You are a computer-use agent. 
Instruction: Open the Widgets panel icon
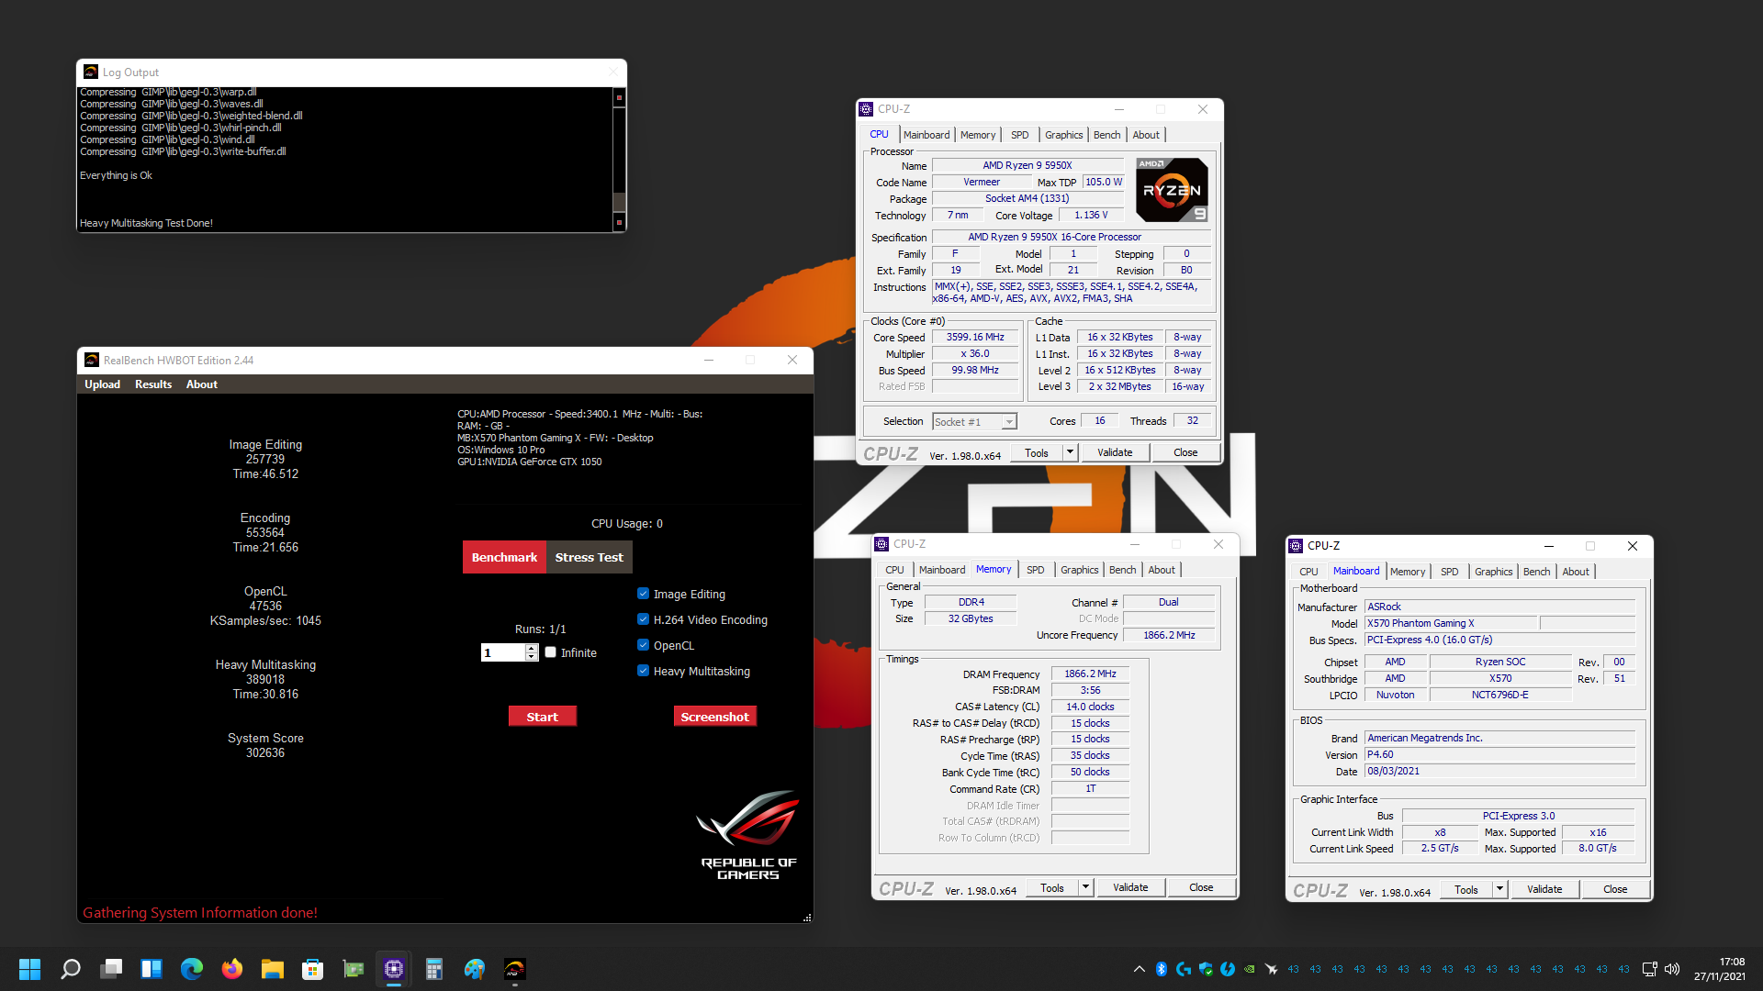point(152,969)
